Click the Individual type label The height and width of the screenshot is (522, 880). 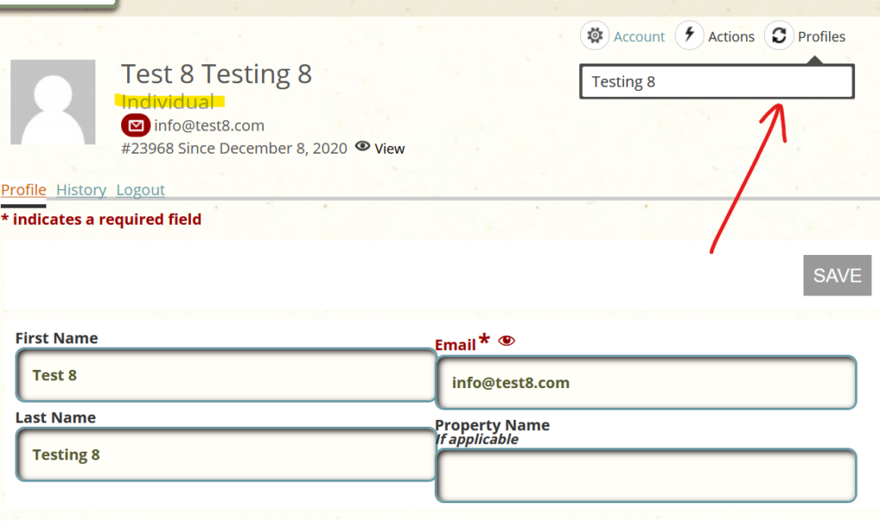[x=168, y=101]
